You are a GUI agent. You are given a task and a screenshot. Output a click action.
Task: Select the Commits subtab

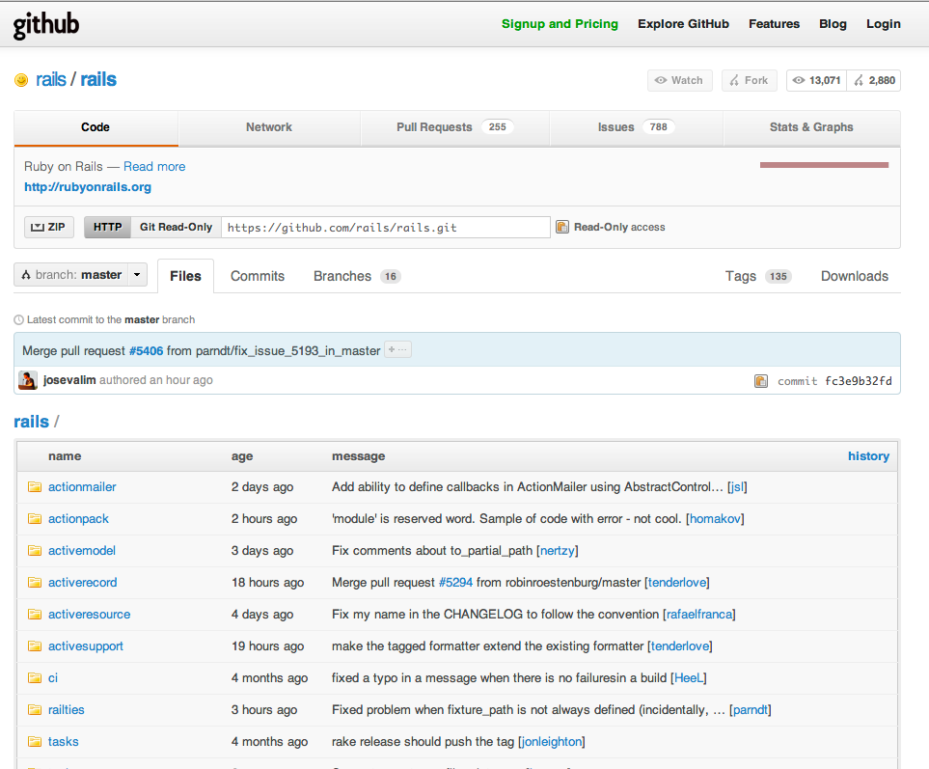pos(258,276)
